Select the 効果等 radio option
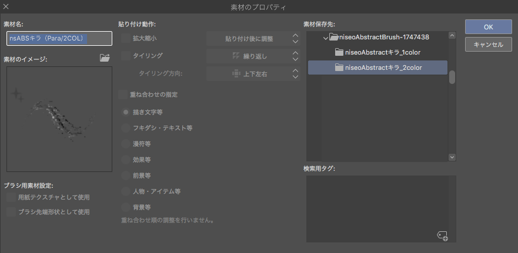Image resolution: width=518 pixels, height=253 pixels. pyautogui.click(x=126, y=160)
